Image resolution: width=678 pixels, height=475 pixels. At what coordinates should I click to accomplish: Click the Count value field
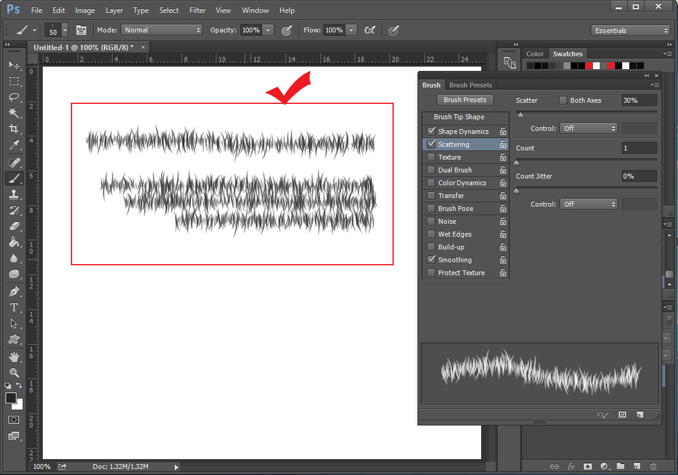639,149
